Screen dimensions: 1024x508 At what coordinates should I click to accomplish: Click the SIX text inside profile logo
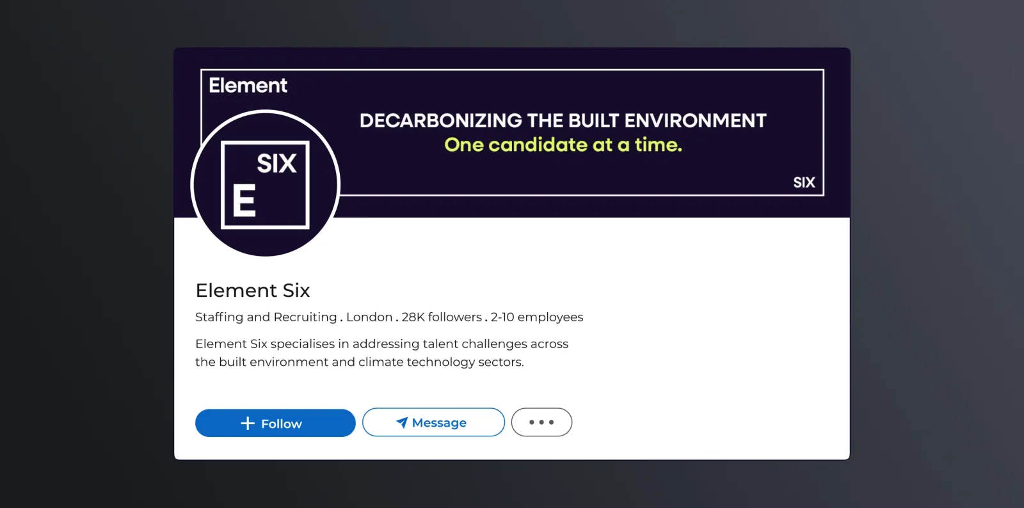(276, 164)
